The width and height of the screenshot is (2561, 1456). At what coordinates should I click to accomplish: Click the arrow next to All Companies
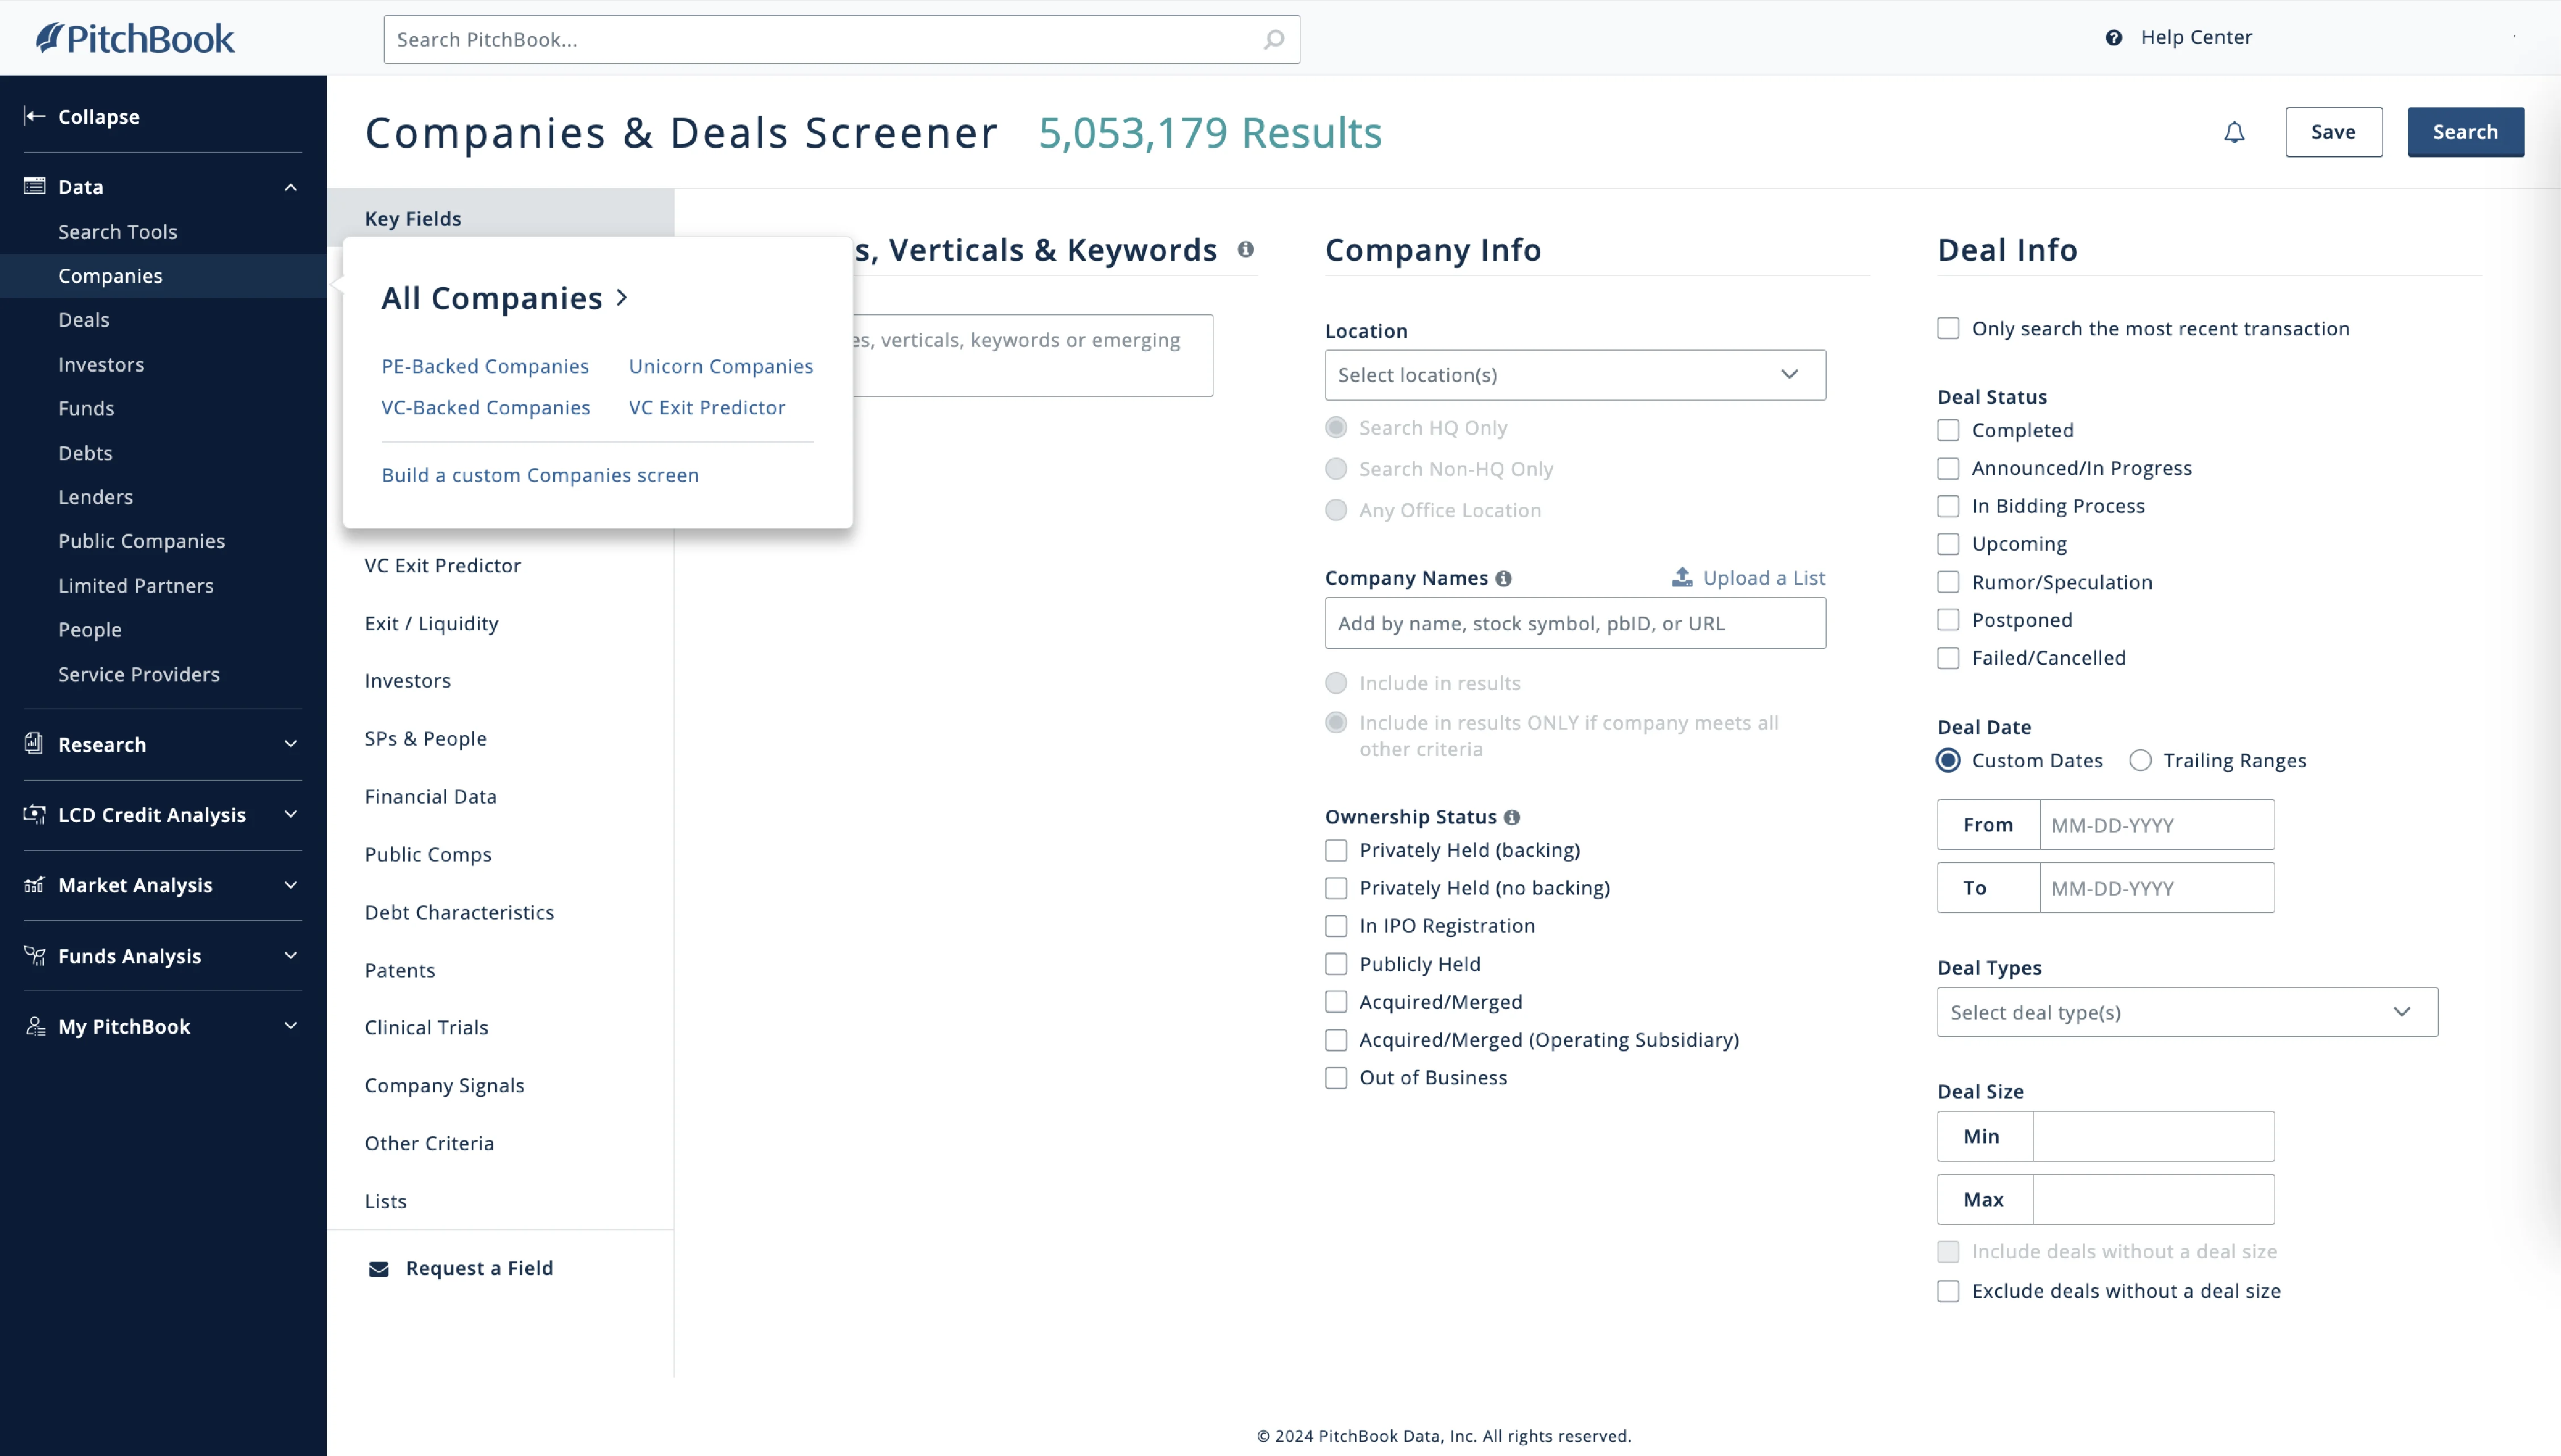point(622,297)
